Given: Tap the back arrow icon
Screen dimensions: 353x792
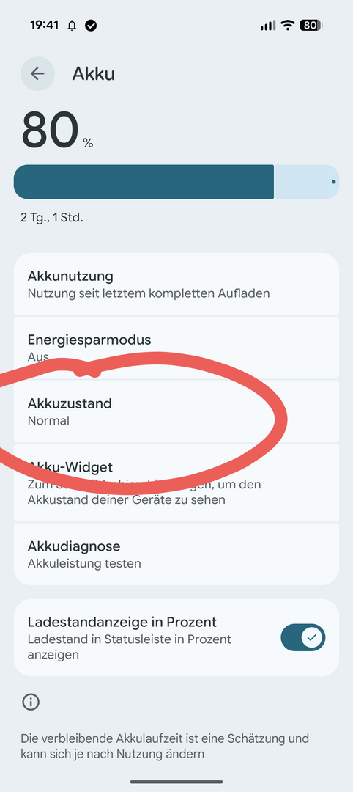Looking at the screenshot, I should tap(37, 74).
